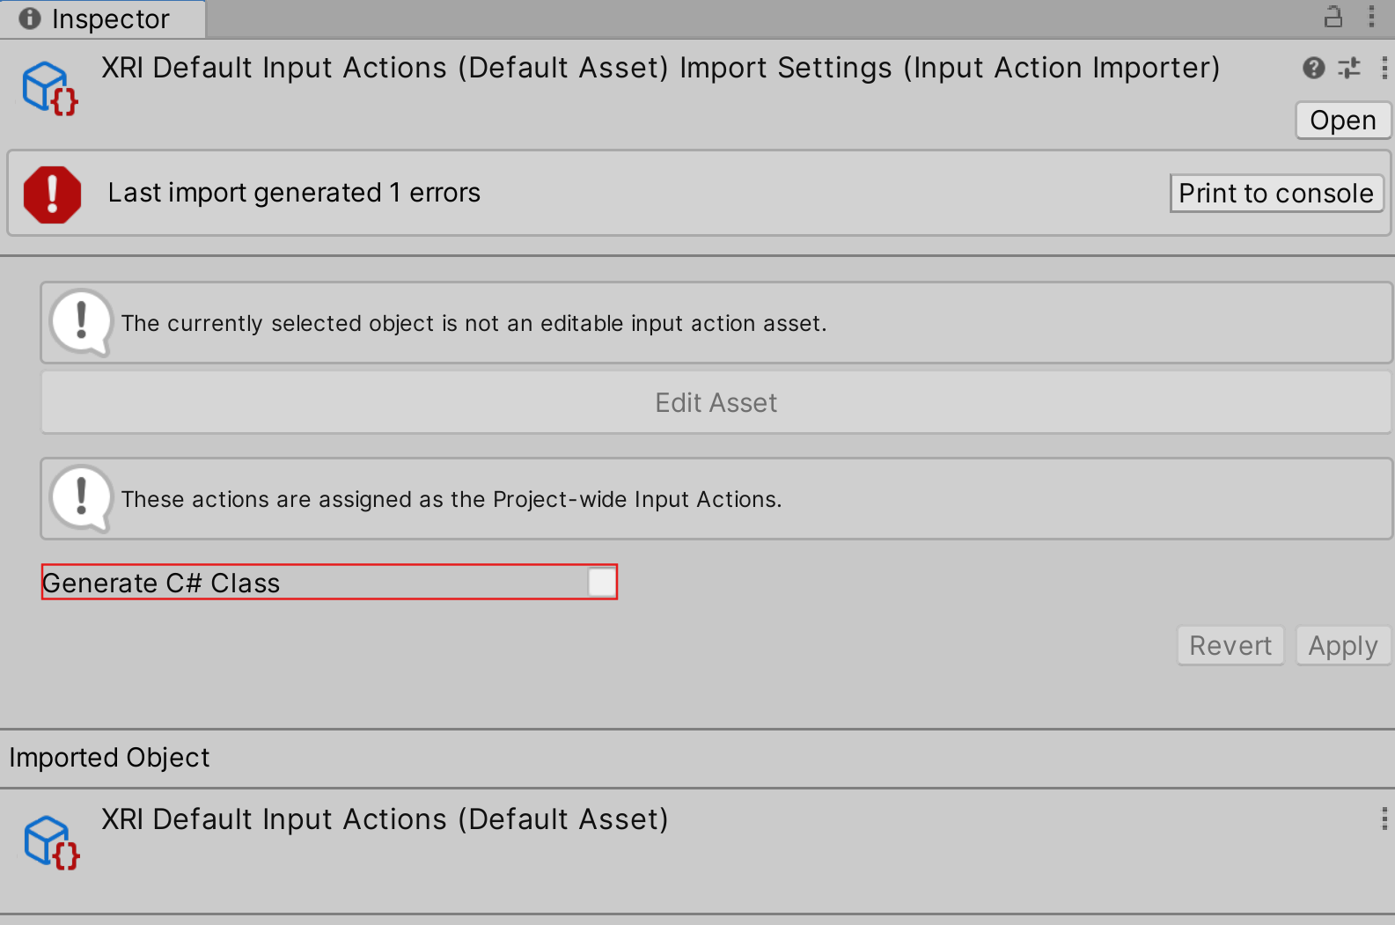Screen dimensions: 1395x925
Task: Open the presets icon beside the help icon
Action: click(x=1348, y=68)
